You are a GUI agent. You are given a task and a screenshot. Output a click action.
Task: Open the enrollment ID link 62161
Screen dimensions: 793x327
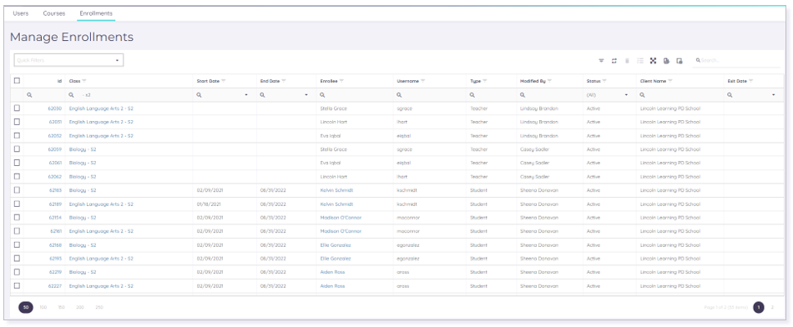click(x=56, y=231)
